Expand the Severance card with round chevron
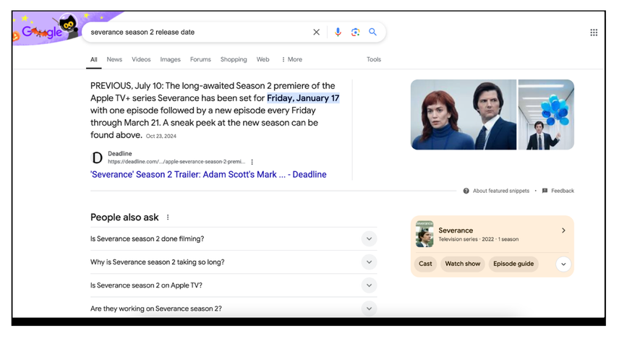The width and height of the screenshot is (619, 341). point(563,264)
